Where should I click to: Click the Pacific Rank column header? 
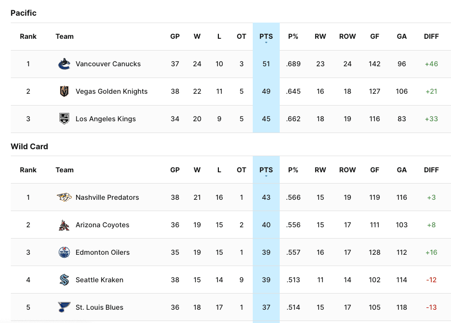(28, 36)
